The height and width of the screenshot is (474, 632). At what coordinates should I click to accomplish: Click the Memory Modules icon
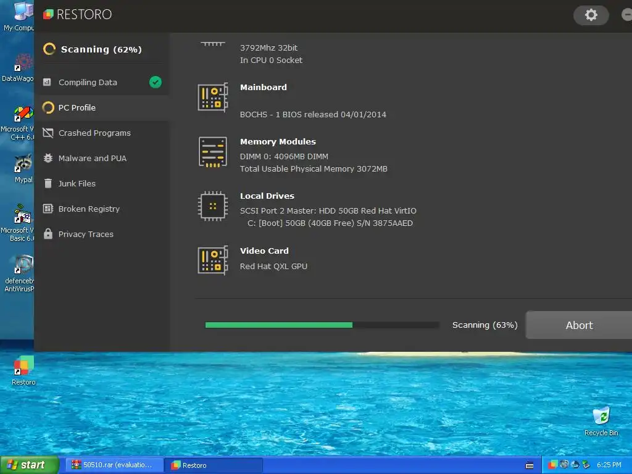tap(213, 152)
